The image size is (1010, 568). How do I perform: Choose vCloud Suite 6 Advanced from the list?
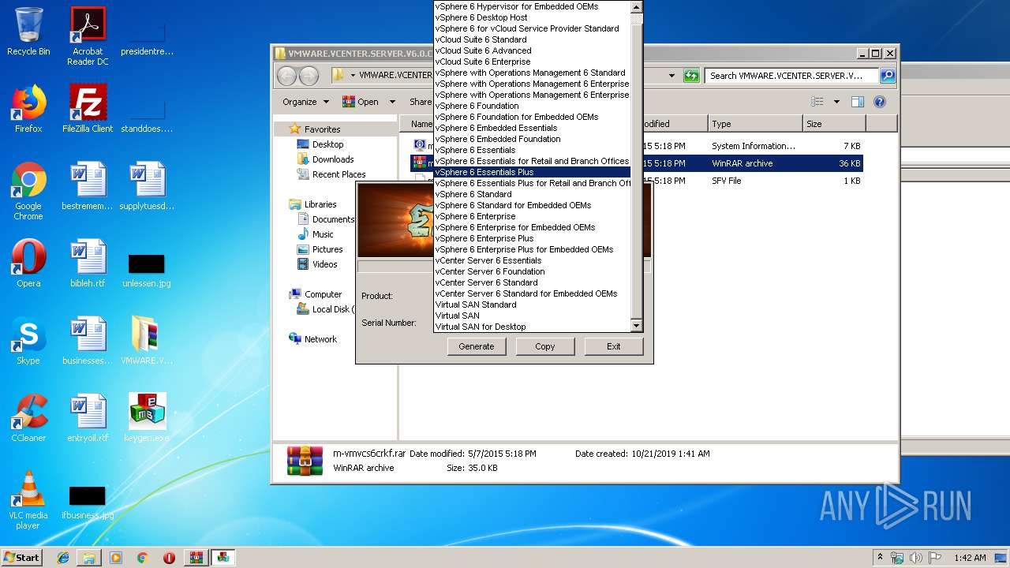pos(533,50)
